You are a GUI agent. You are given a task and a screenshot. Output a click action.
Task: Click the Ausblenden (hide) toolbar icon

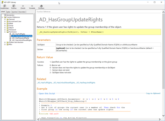tap(5, 6)
